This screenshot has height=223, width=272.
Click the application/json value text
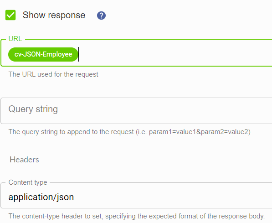point(41,197)
